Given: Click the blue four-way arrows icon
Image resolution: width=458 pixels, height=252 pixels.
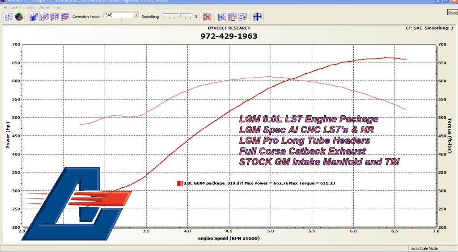Looking at the screenshot, I should (x=257, y=17).
